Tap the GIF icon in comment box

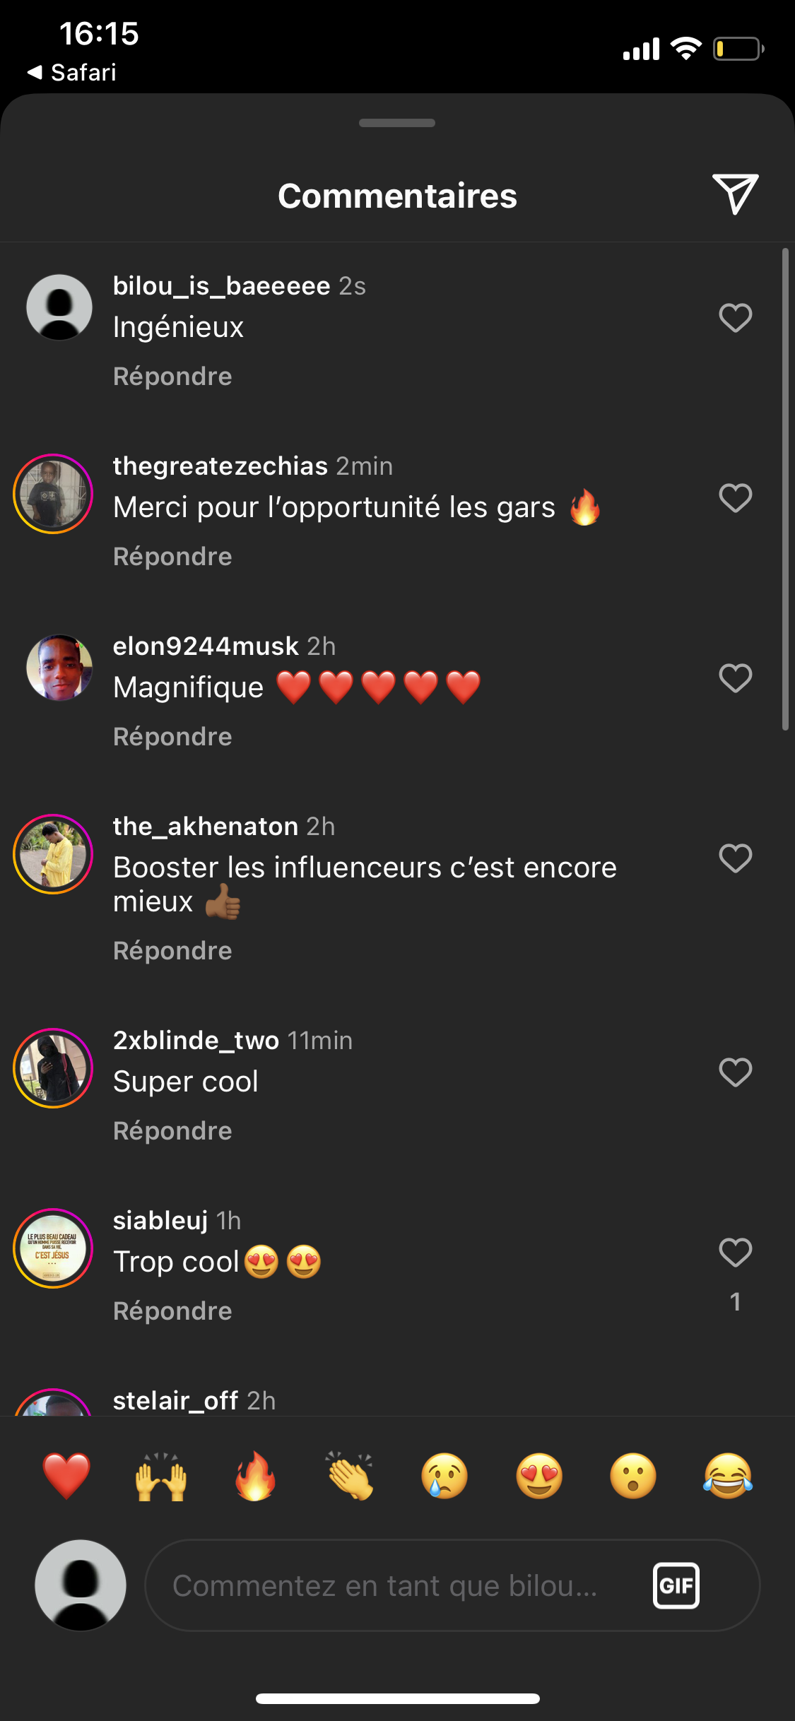[x=676, y=1585]
